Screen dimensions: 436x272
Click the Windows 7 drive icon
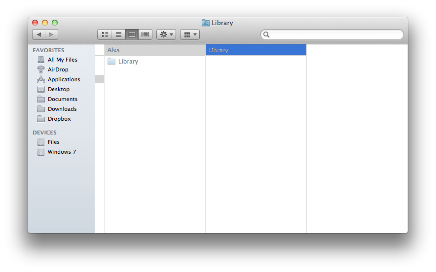coord(41,152)
